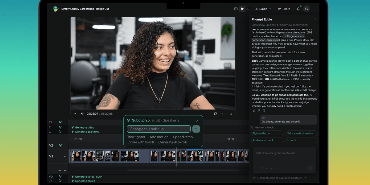Give thumbs up to Eddie's reply
This screenshot has height=185, width=370.
click(x=254, y=110)
